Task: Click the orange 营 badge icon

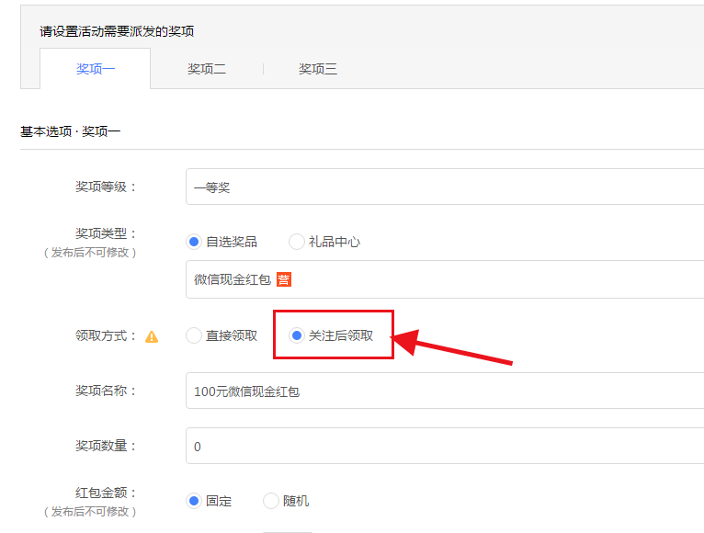Action: pyautogui.click(x=284, y=279)
